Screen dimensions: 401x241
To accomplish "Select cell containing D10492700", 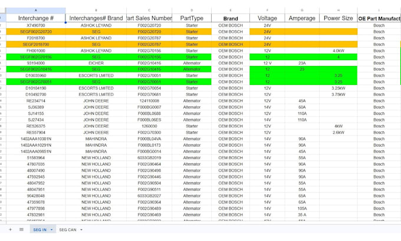I will point(36,94).
